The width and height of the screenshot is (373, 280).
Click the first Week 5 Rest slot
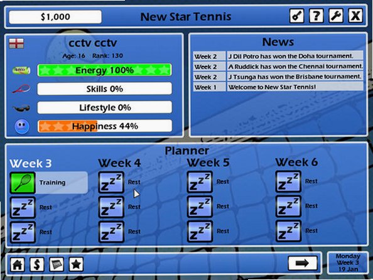pos(200,182)
